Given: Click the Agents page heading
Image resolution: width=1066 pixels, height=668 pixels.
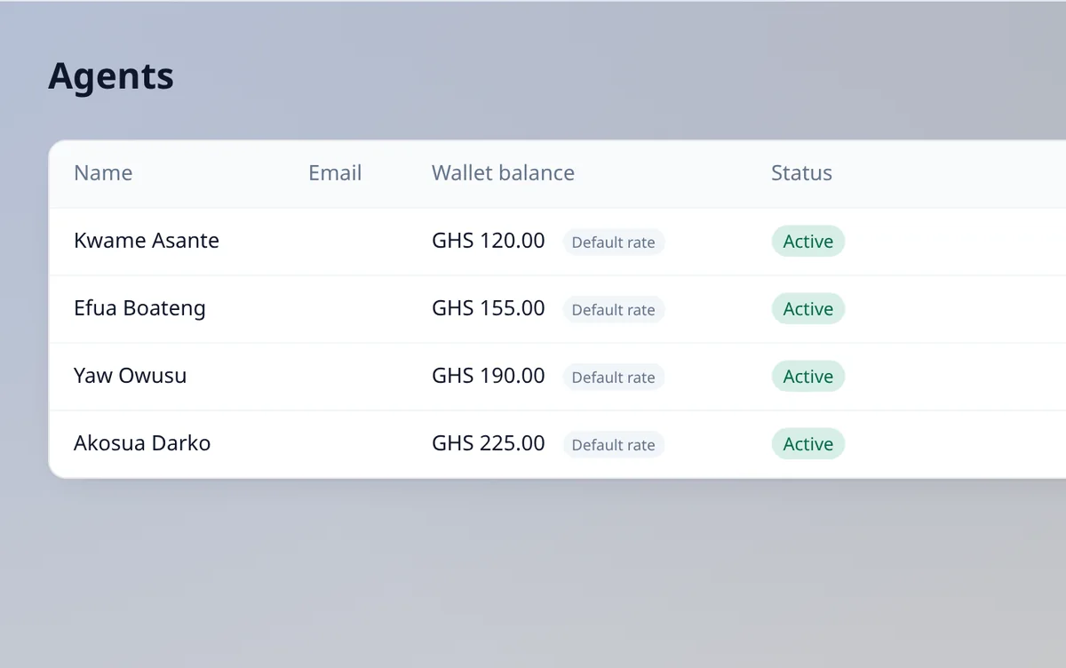Looking at the screenshot, I should (x=111, y=76).
